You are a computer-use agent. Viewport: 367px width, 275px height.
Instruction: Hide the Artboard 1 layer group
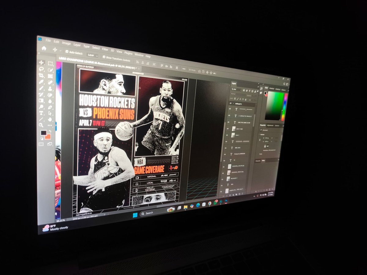tap(231, 103)
